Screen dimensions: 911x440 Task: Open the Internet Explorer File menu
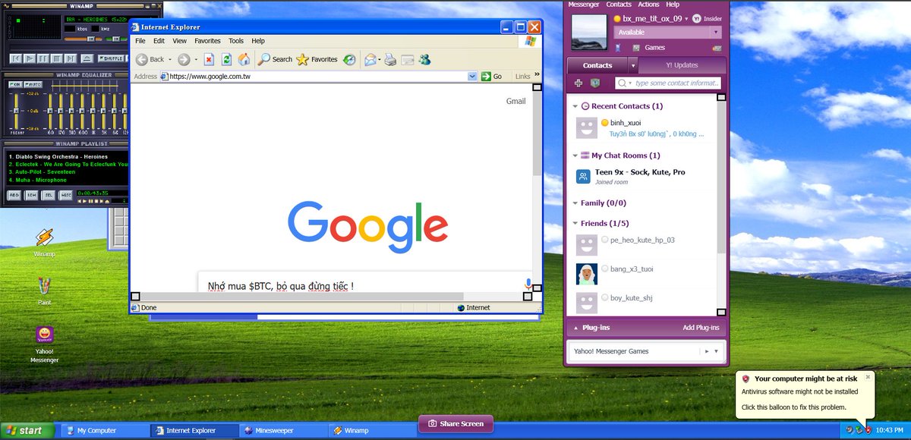tap(140, 41)
